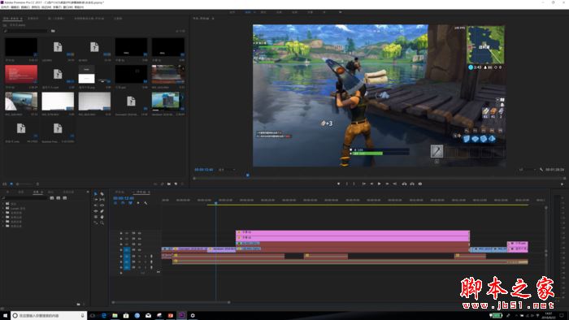Open the Clip menu
This screenshot has height=320, width=569.
click(25, 6)
